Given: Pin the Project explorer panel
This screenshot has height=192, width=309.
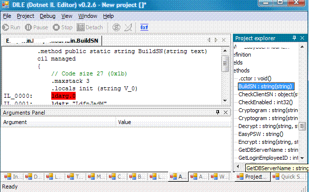Looking at the screenshot, I should tap(294, 38).
